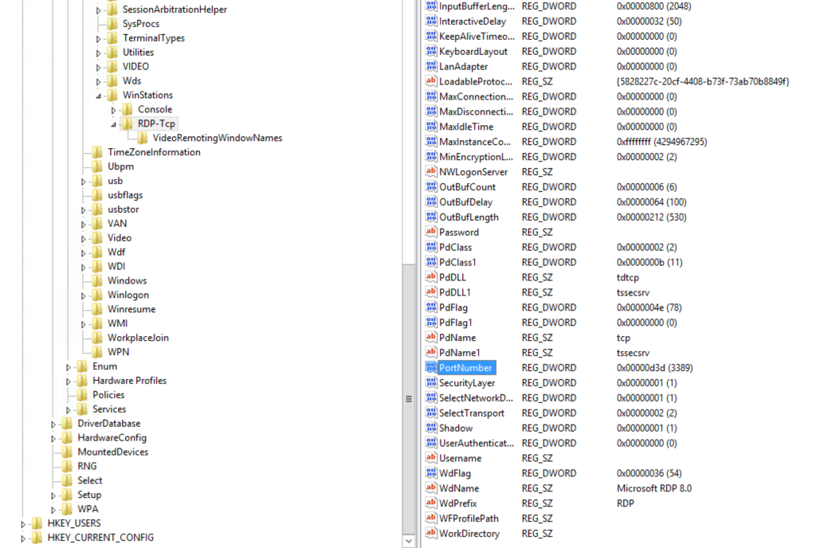The image size is (816, 548).
Task: Click the PortNumber DWORD value icon
Action: [431, 367]
